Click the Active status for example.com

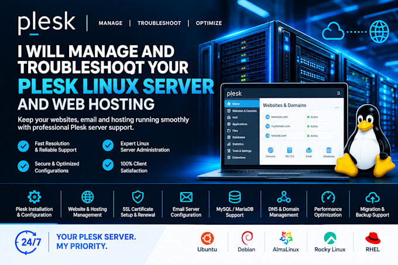(313, 117)
